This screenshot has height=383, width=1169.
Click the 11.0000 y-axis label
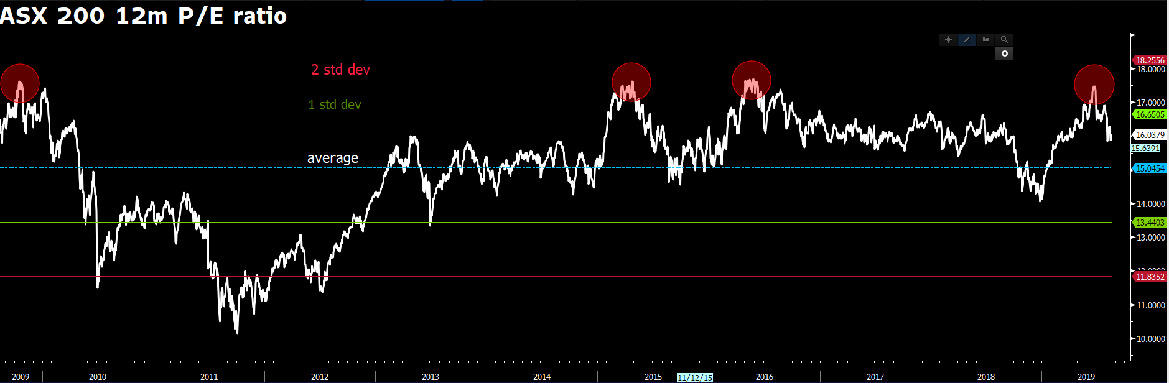pos(1151,305)
